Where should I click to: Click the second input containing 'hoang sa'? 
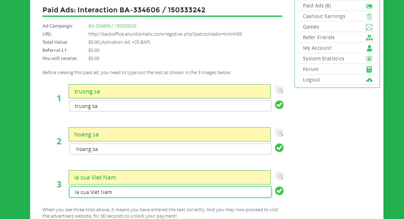pyautogui.click(x=170, y=149)
